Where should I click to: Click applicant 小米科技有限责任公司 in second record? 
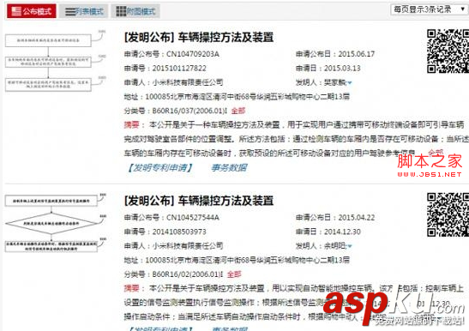(x=188, y=246)
